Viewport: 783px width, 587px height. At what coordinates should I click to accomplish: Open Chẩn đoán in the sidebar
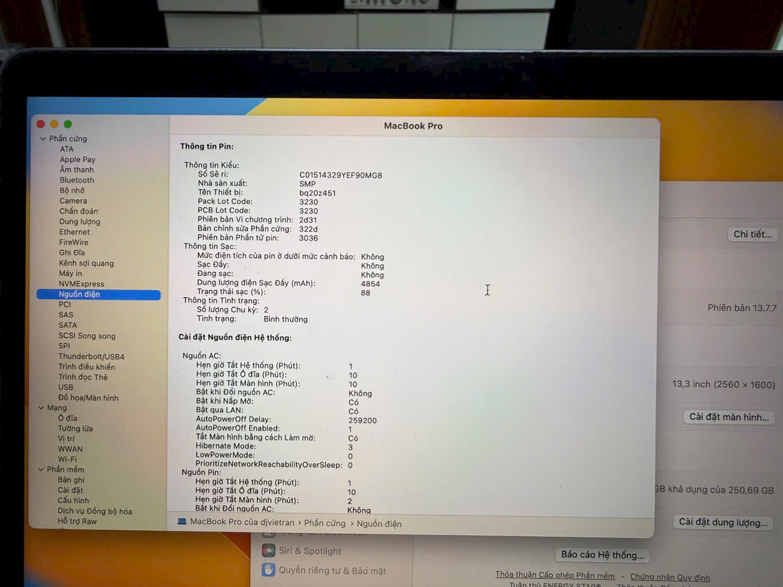[79, 212]
